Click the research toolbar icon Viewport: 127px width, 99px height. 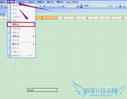tap(6, 6)
